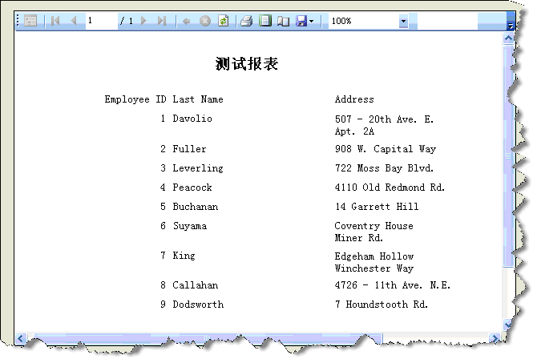533x359 pixels.
Task: Click vertical scrollbar down arrow
Action: [508, 325]
